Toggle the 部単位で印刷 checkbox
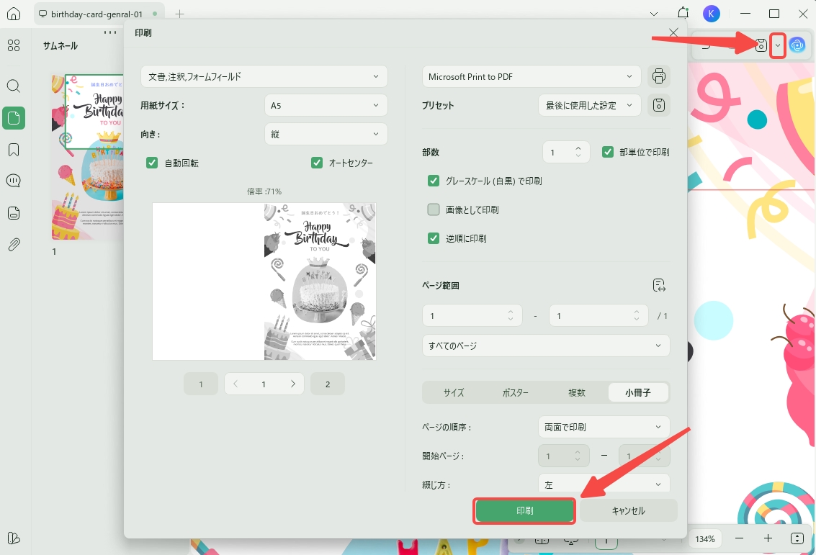Viewport: 816px width, 555px height. (607, 152)
